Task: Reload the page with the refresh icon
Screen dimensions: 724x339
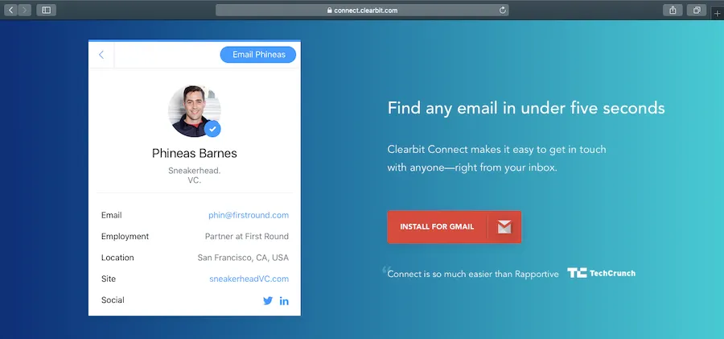Action: [x=502, y=10]
